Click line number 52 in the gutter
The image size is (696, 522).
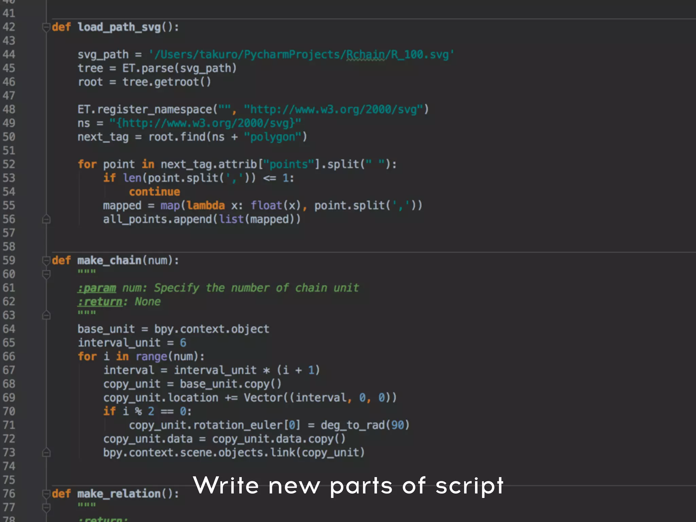[x=9, y=164]
